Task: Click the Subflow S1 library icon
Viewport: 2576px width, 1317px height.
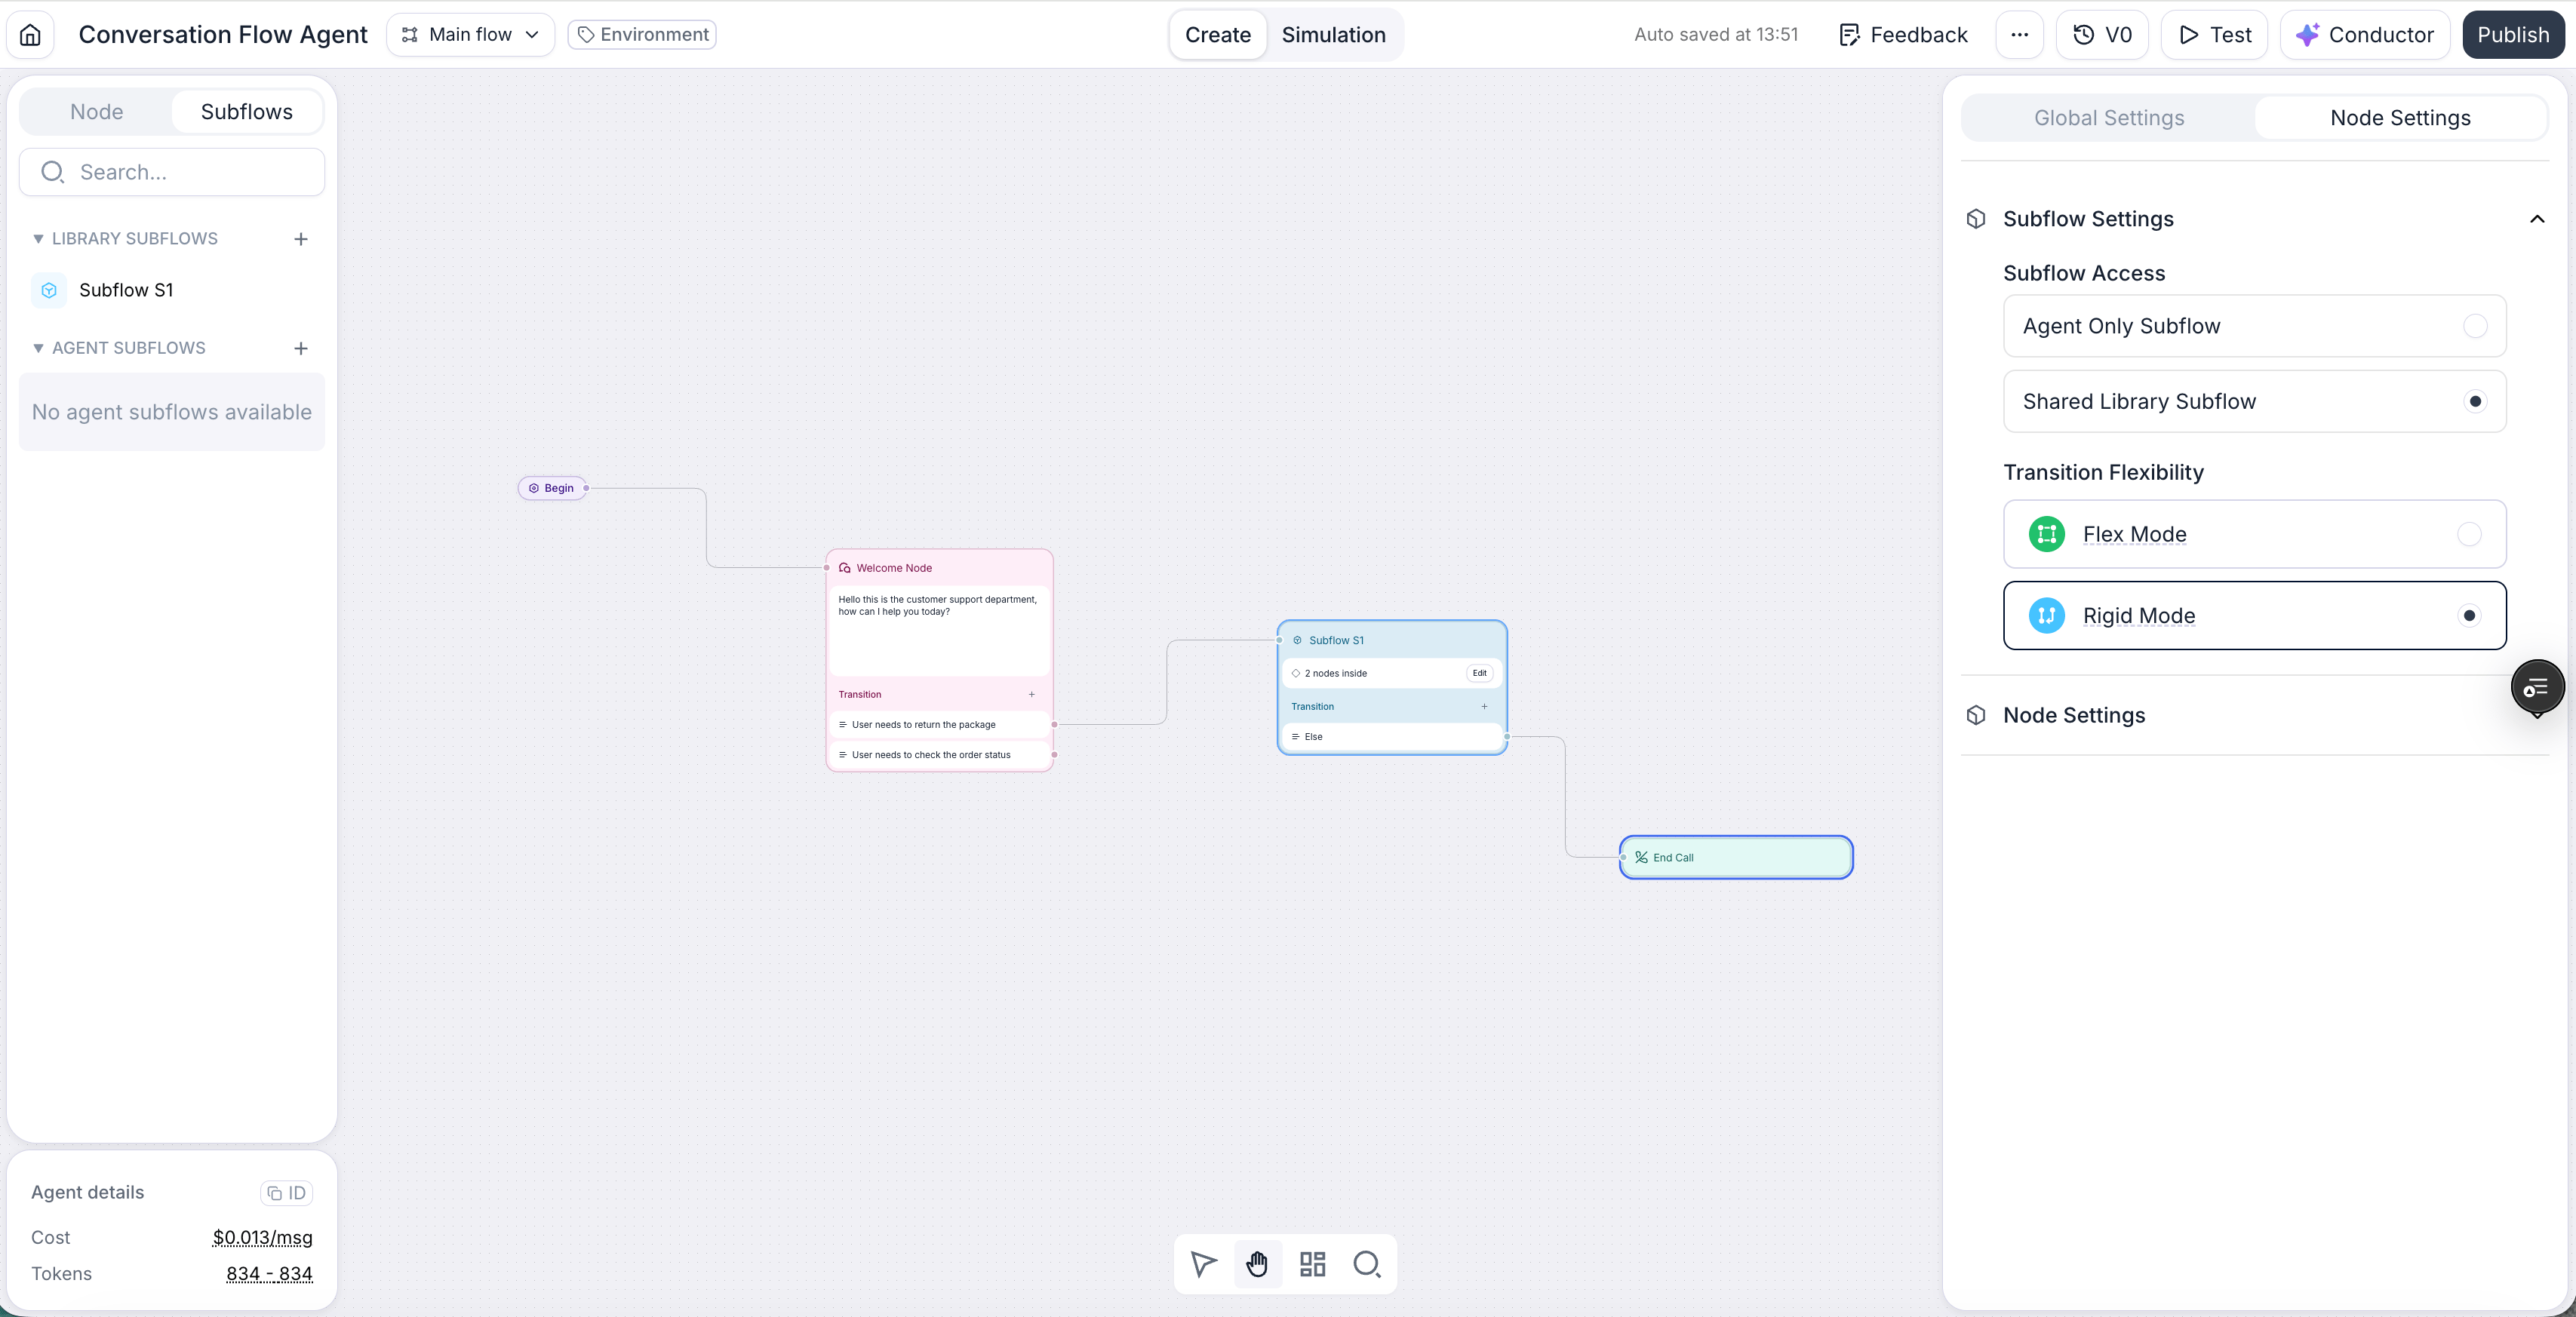Action: pos(49,290)
